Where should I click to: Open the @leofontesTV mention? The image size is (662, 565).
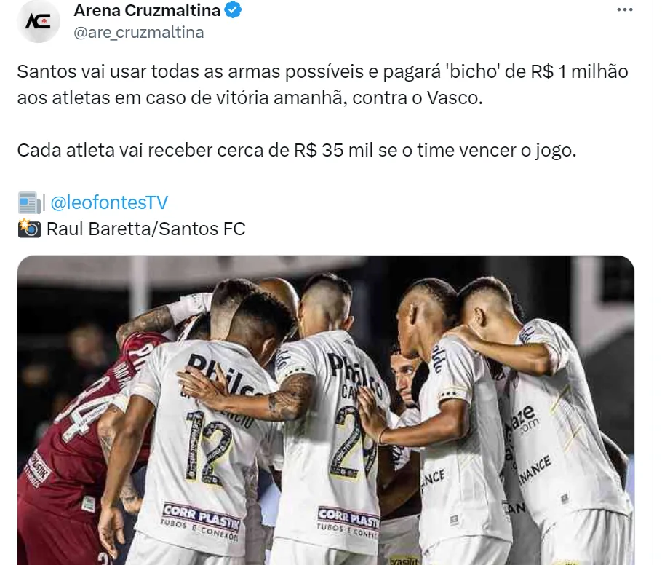109,202
